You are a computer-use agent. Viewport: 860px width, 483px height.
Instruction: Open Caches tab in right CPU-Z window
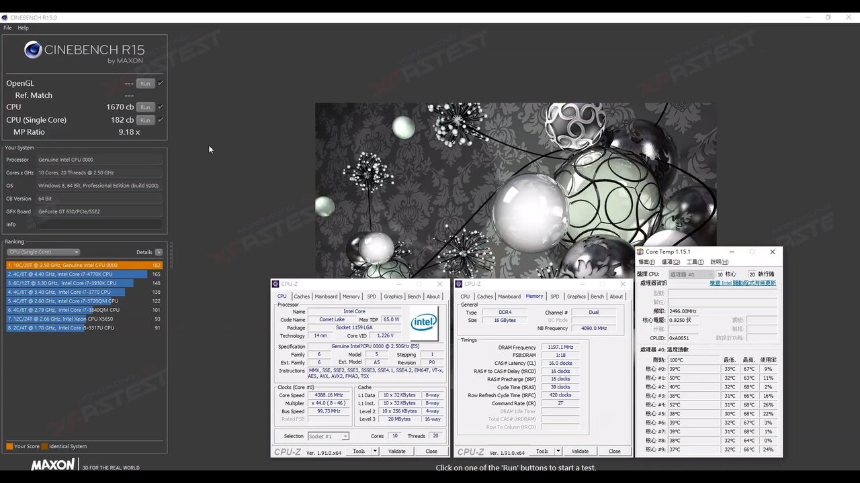(x=485, y=297)
